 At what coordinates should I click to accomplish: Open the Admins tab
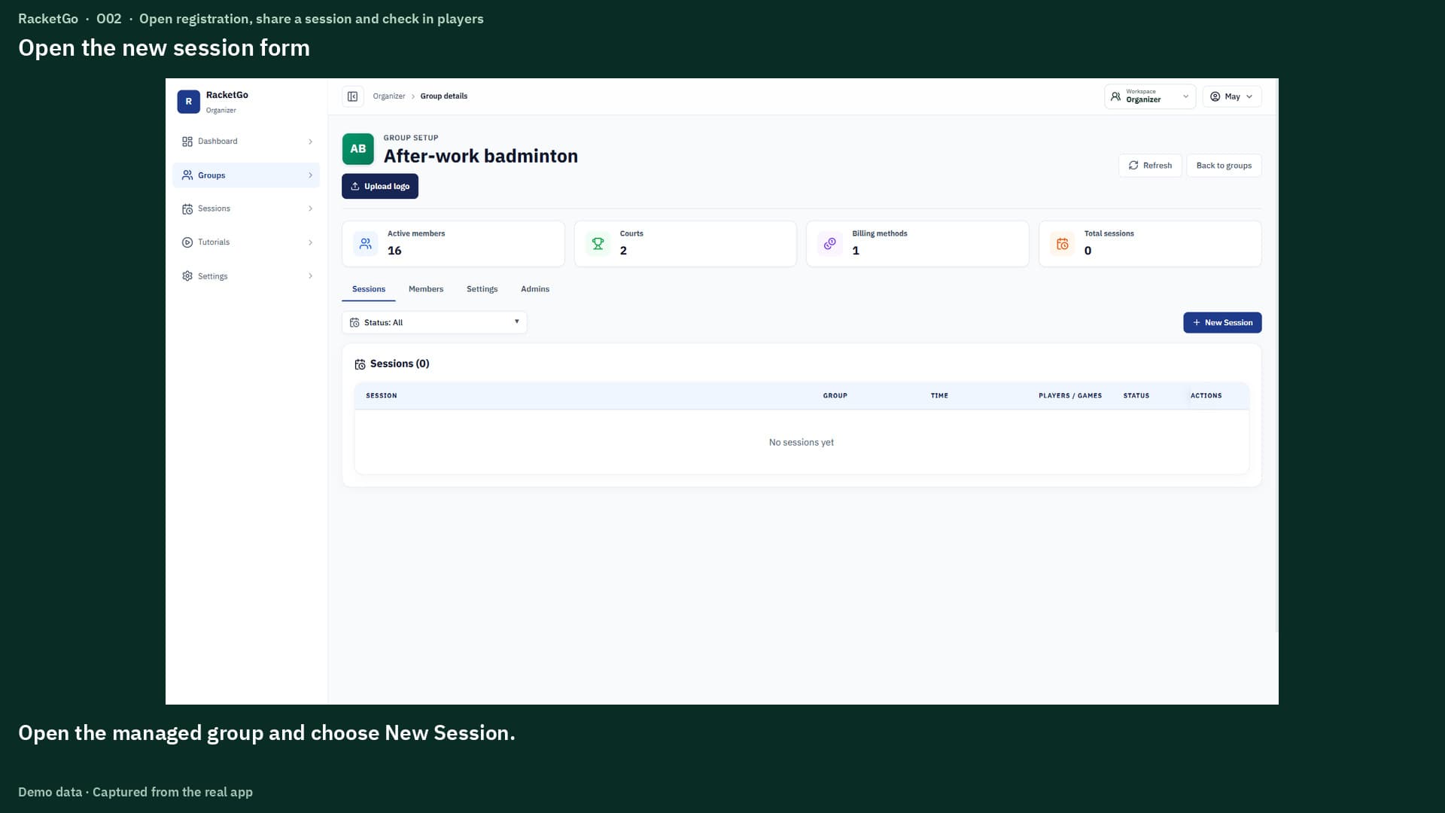[535, 289]
